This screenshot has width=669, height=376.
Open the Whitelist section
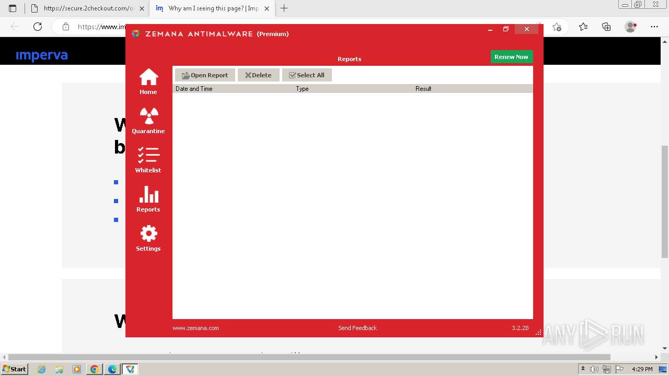click(148, 160)
